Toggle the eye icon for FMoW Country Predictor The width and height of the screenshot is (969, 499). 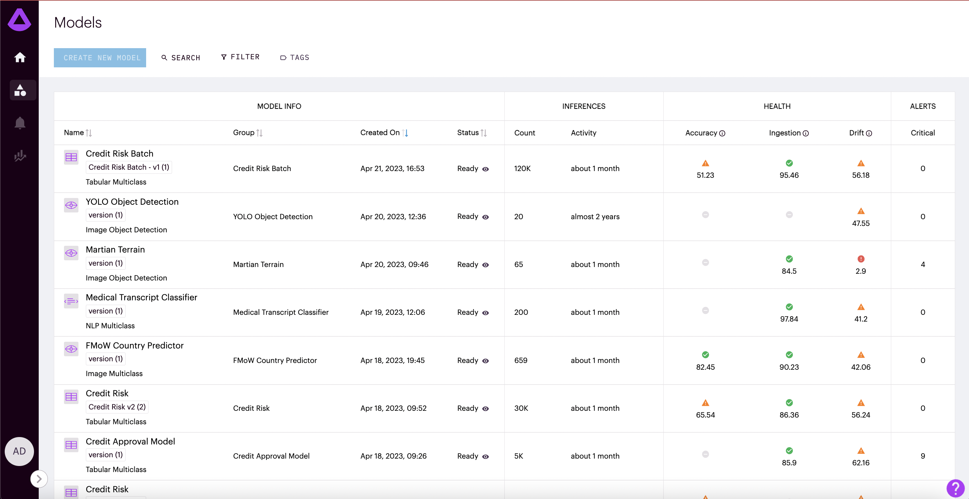click(486, 361)
